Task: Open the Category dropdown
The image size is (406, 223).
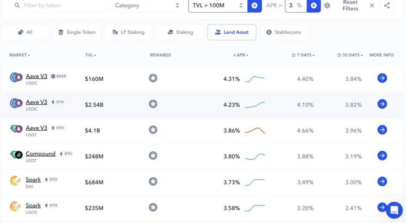Action: pos(147,5)
